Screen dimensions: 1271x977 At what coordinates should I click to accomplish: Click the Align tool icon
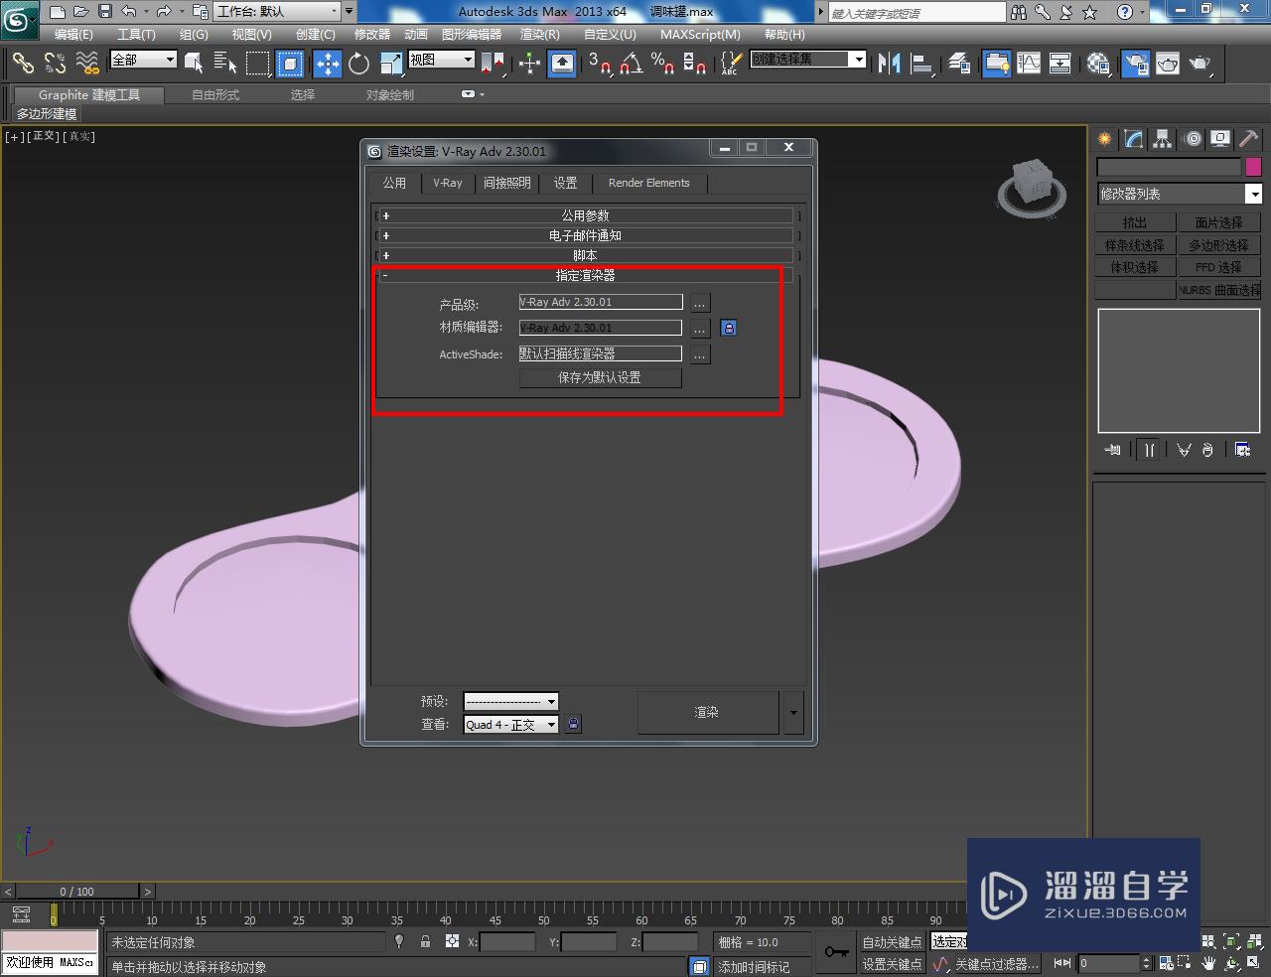921,64
